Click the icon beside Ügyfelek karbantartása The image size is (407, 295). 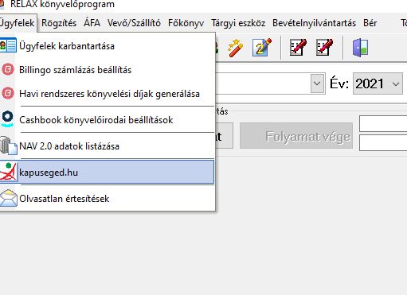coord(8,46)
